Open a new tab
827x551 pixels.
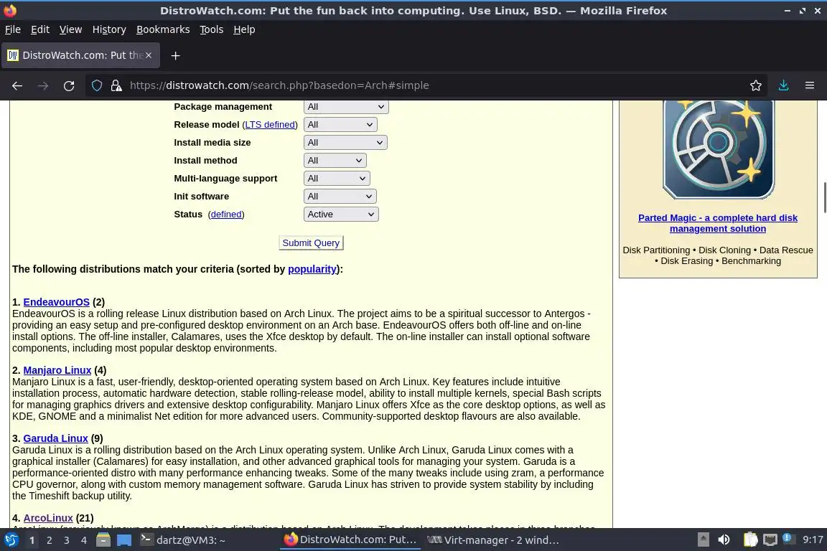click(176, 55)
